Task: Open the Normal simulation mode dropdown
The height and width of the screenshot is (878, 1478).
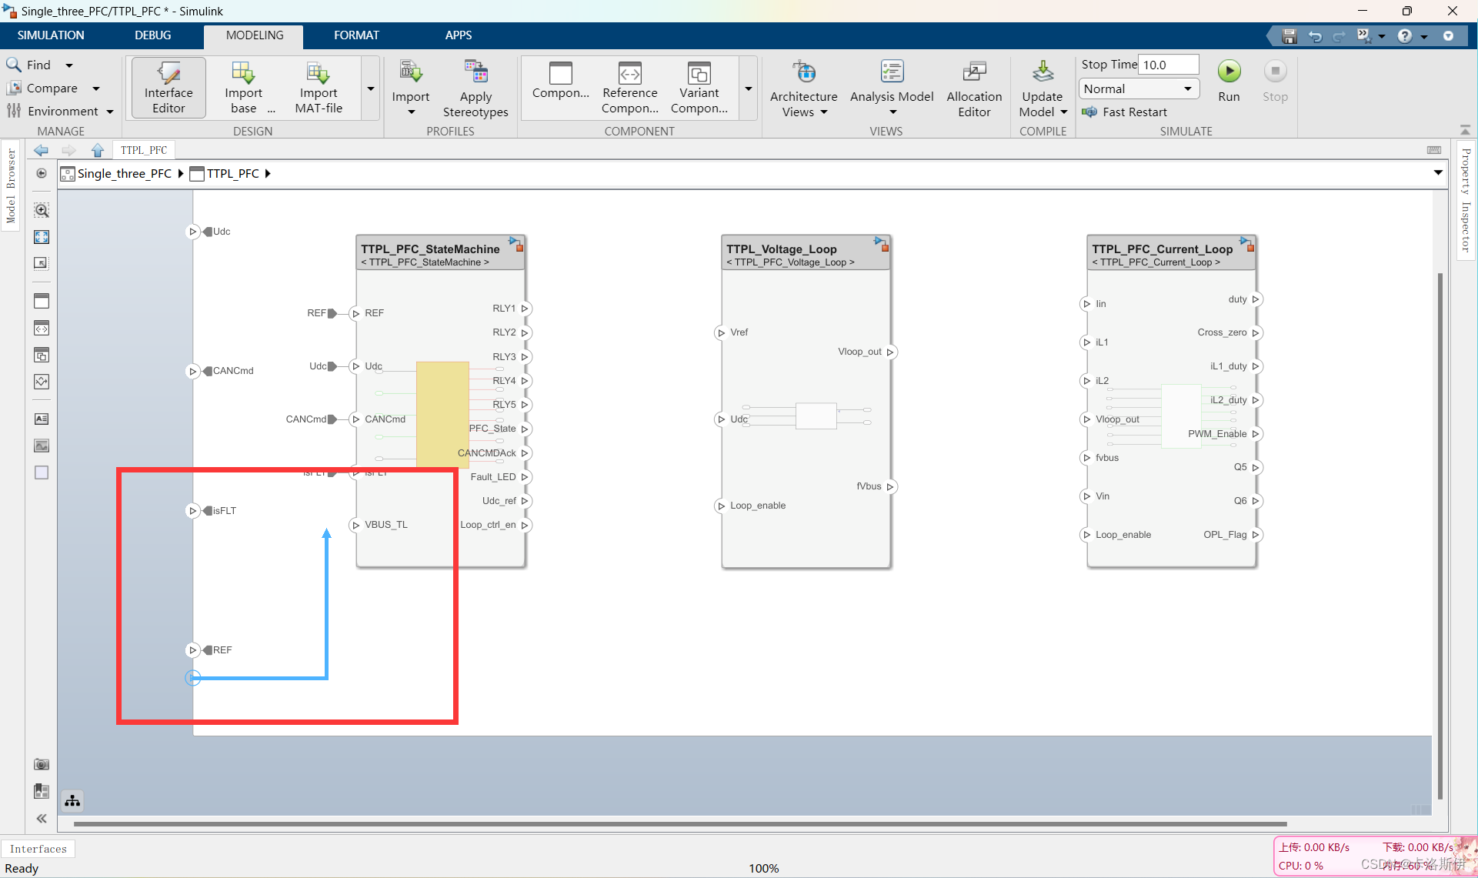Action: coord(1139,88)
